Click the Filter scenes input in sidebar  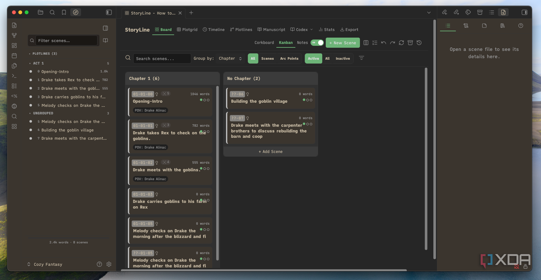(66, 40)
